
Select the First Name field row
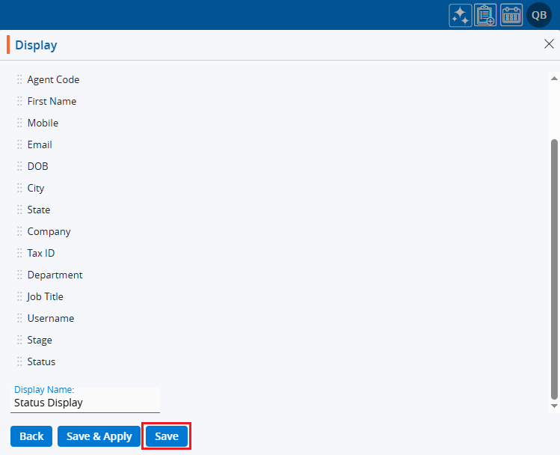coord(52,101)
